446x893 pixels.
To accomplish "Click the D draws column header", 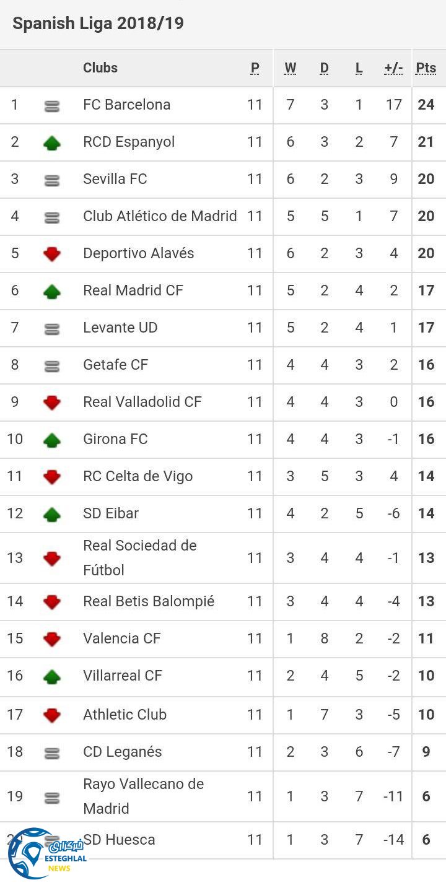I will [324, 68].
